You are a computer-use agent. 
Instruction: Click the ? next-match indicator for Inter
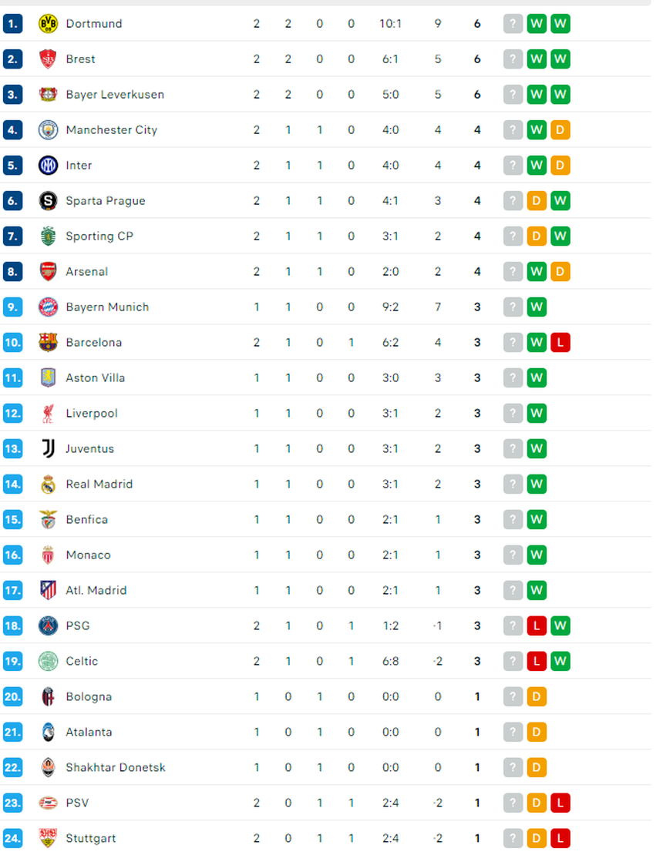[513, 165]
